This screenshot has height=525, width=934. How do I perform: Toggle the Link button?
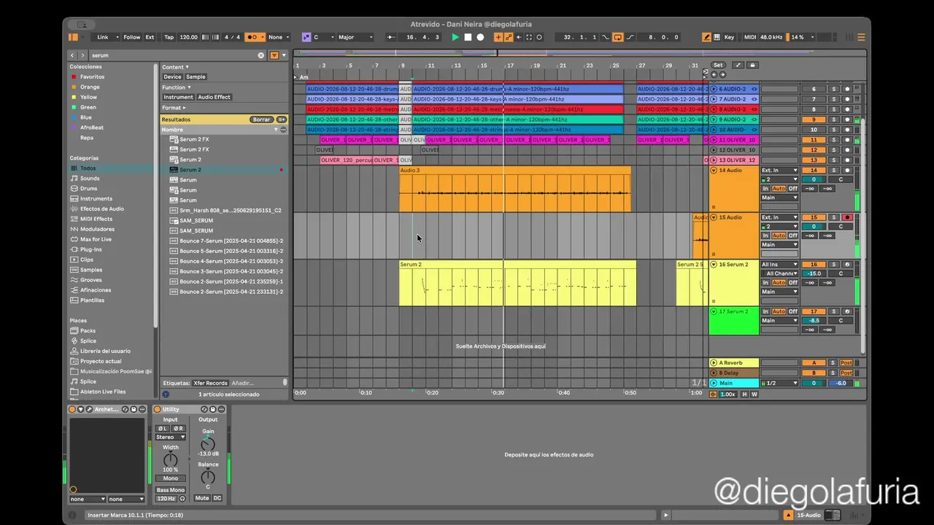[103, 37]
